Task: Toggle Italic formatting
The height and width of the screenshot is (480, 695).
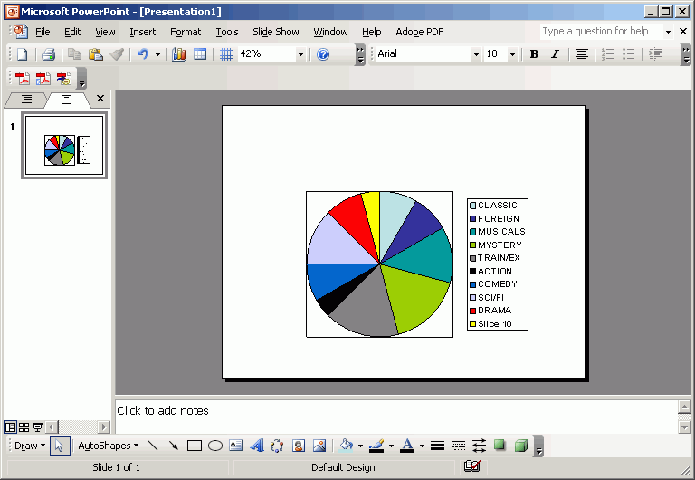Action: pyautogui.click(x=555, y=54)
